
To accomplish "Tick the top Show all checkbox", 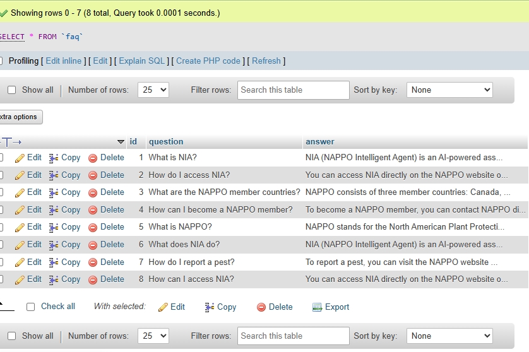I will click(12, 90).
